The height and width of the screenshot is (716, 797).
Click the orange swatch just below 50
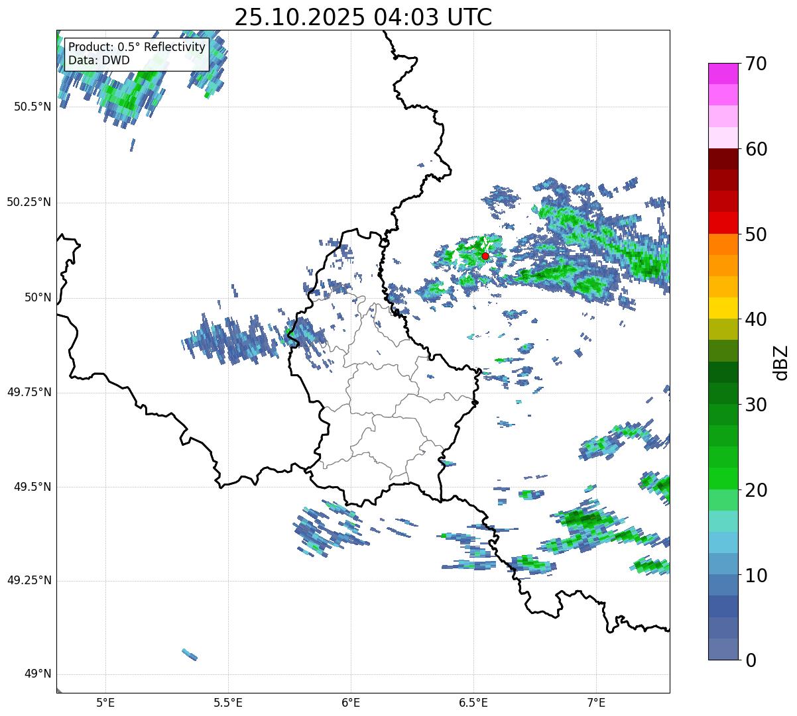click(x=723, y=244)
